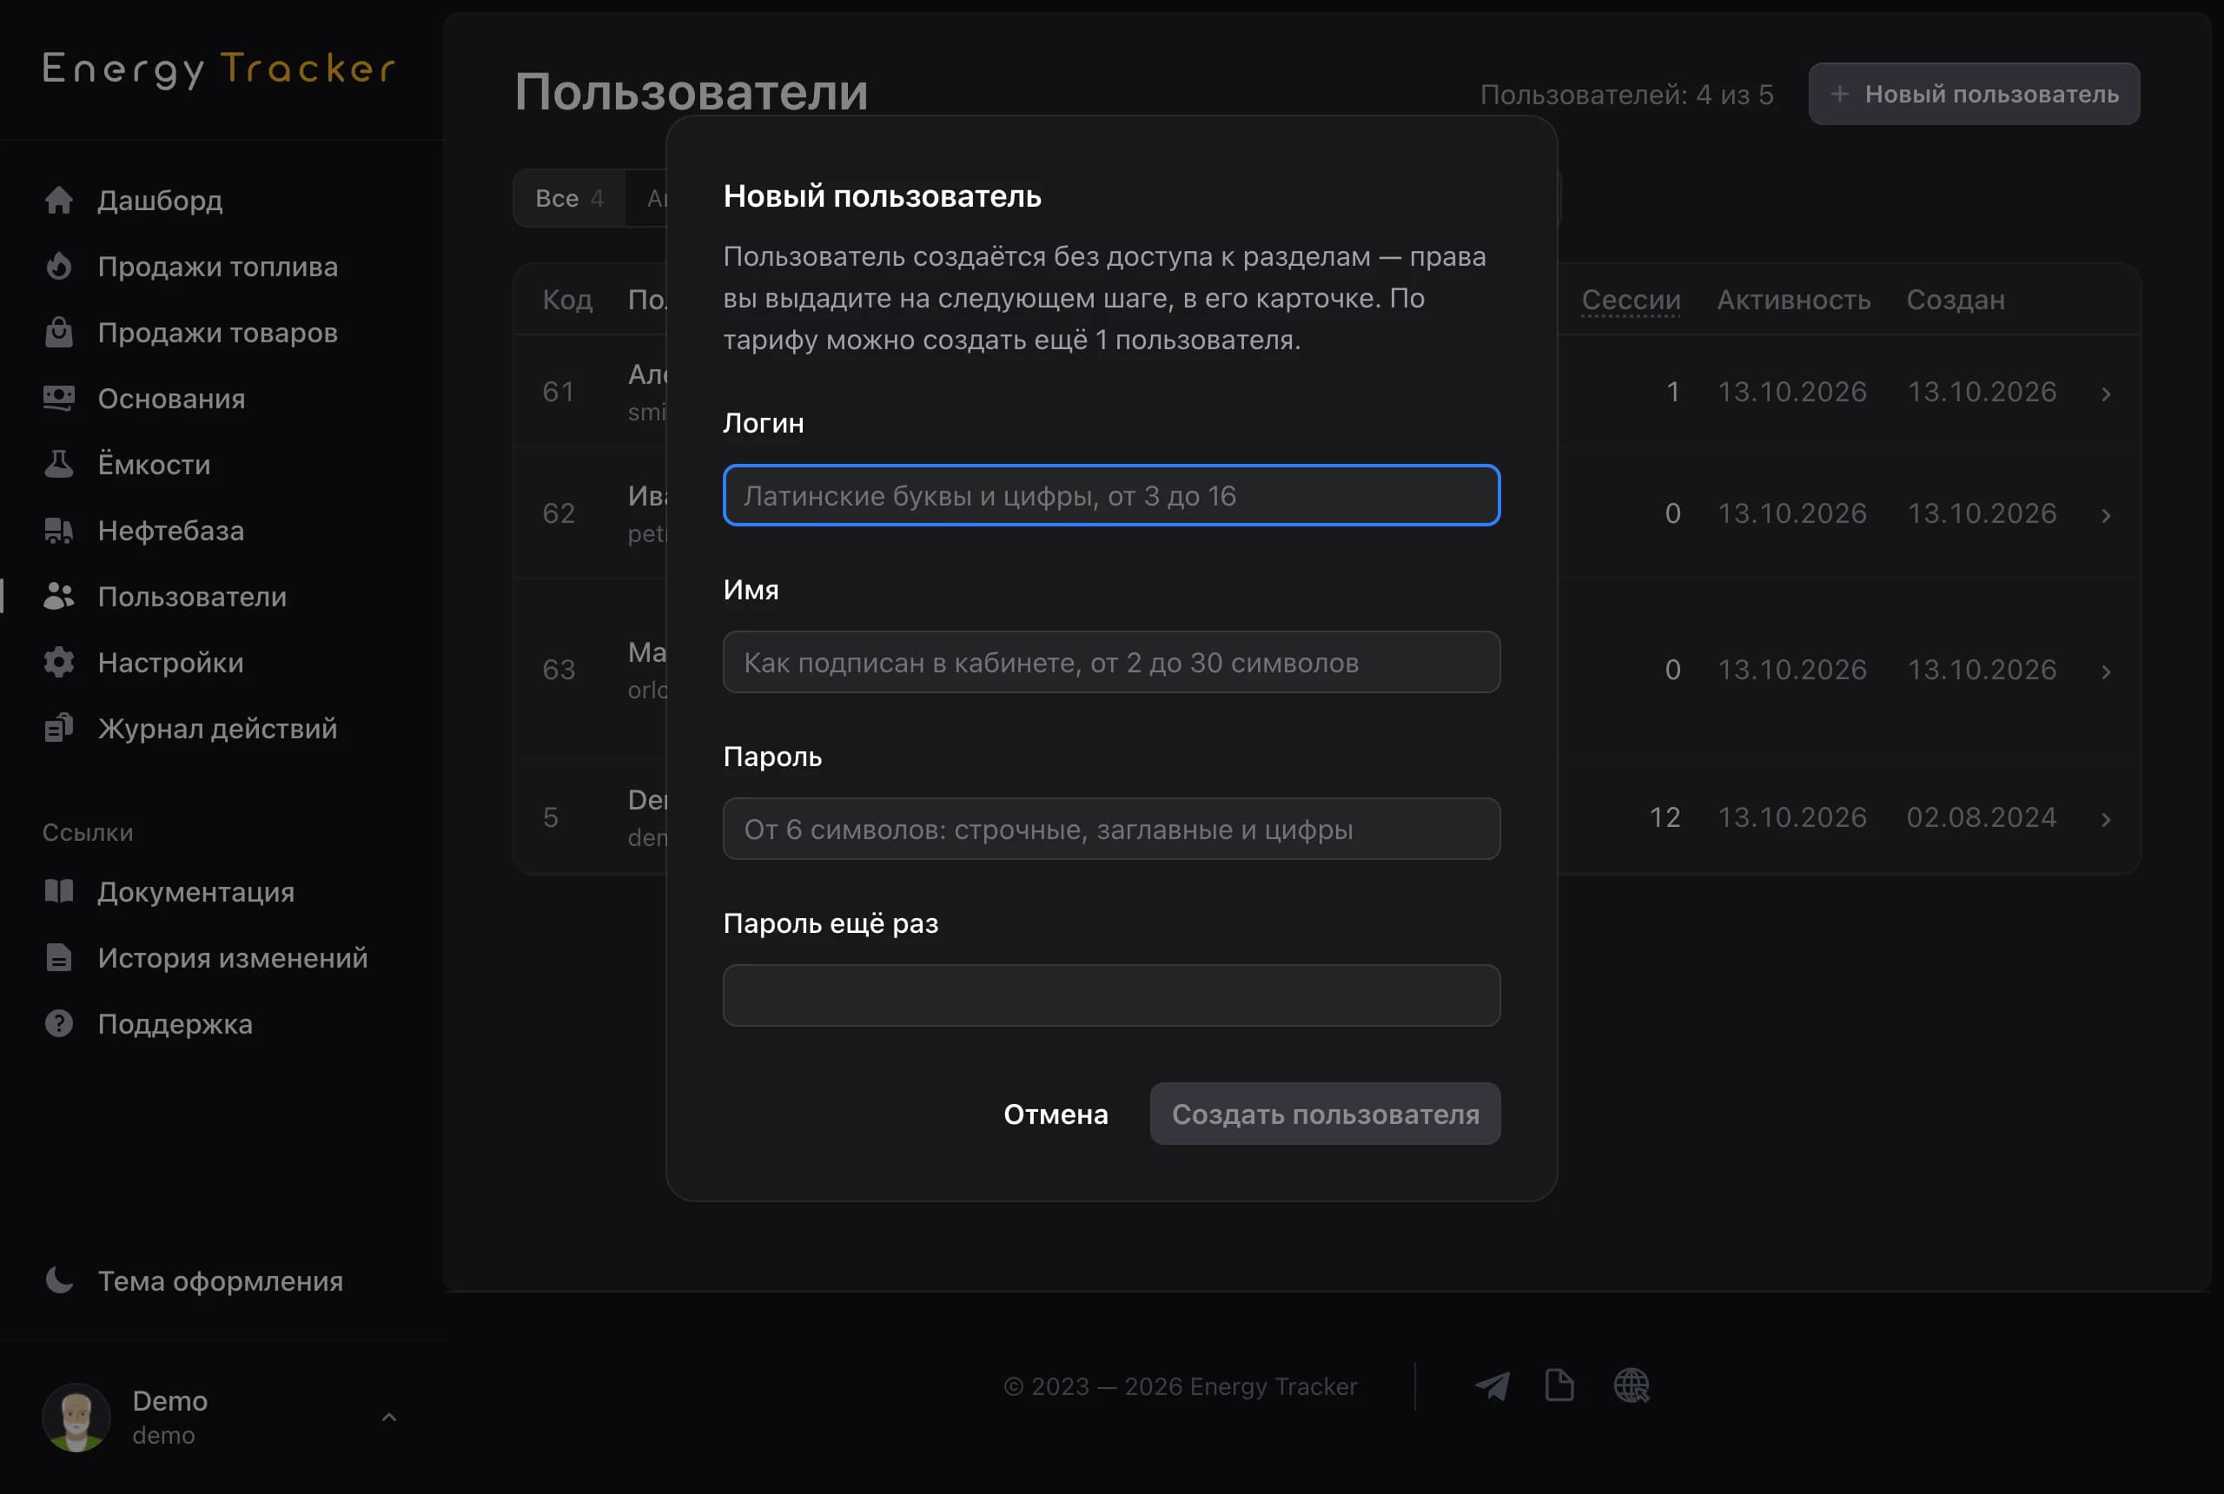The width and height of the screenshot is (2224, 1494).
Task: Select Пользователи in the sidebar
Action: 191,597
